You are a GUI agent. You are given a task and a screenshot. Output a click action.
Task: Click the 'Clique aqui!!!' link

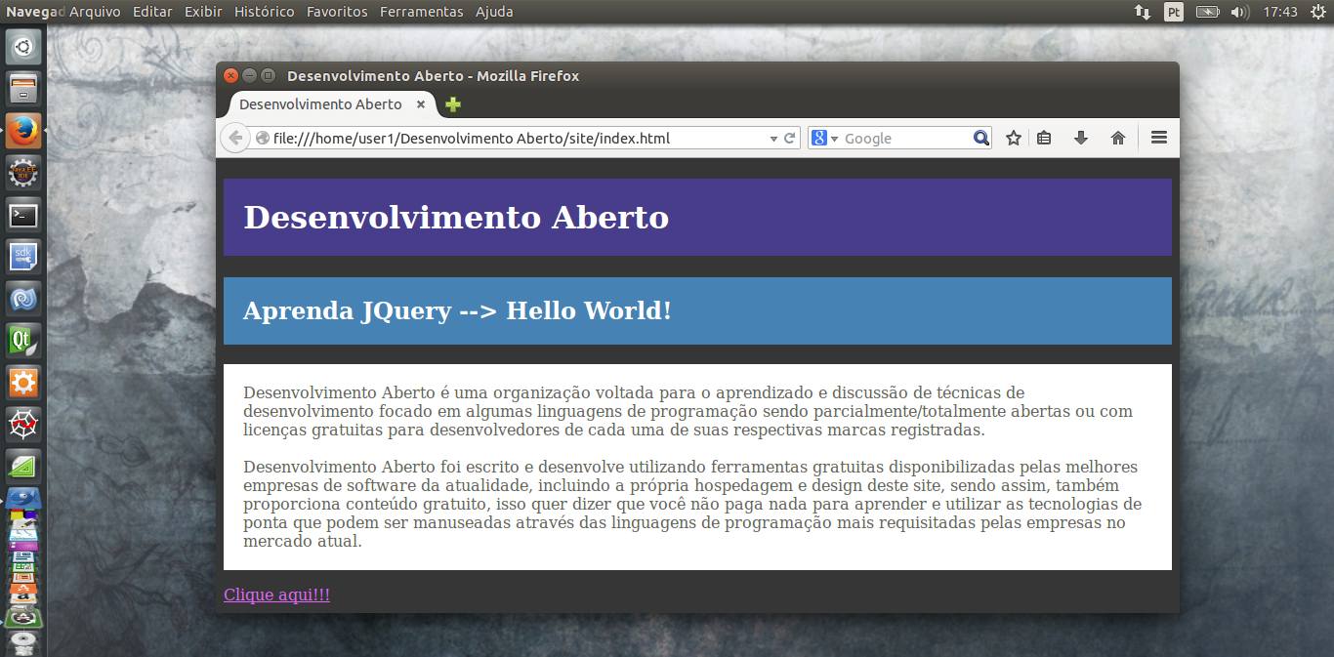[276, 595]
